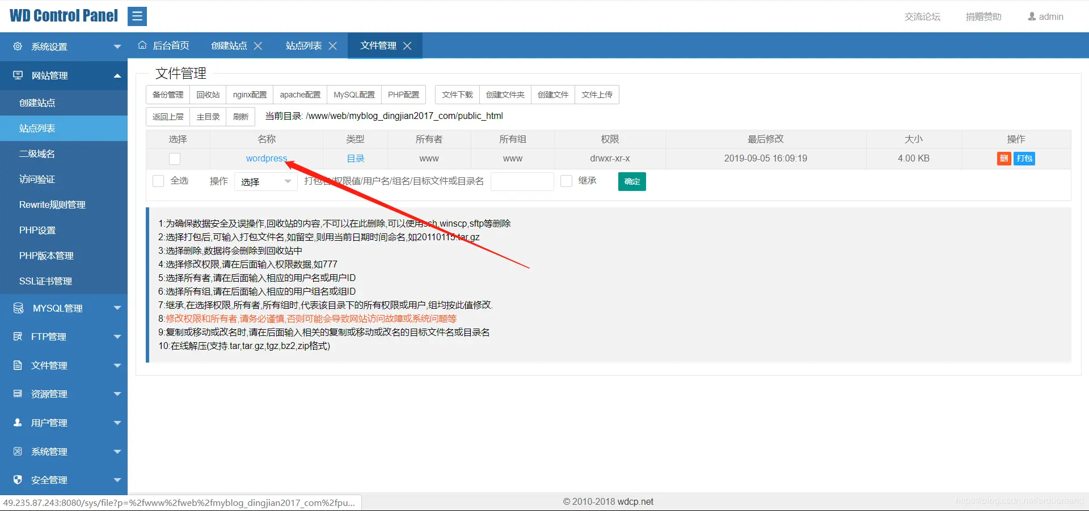The height and width of the screenshot is (511, 1089).
Task: Expand sidebar 文件管理 using its arrow
Action: tap(117, 365)
